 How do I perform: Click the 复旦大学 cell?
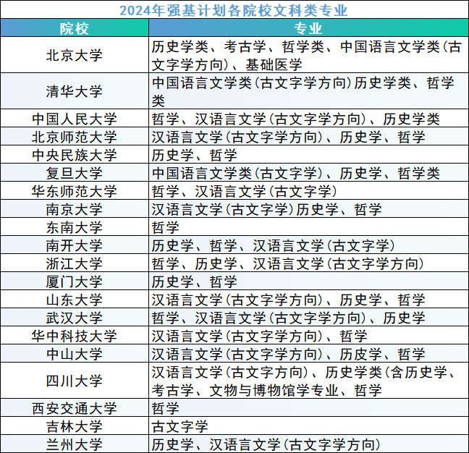pyautogui.click(x=75, y=172)
